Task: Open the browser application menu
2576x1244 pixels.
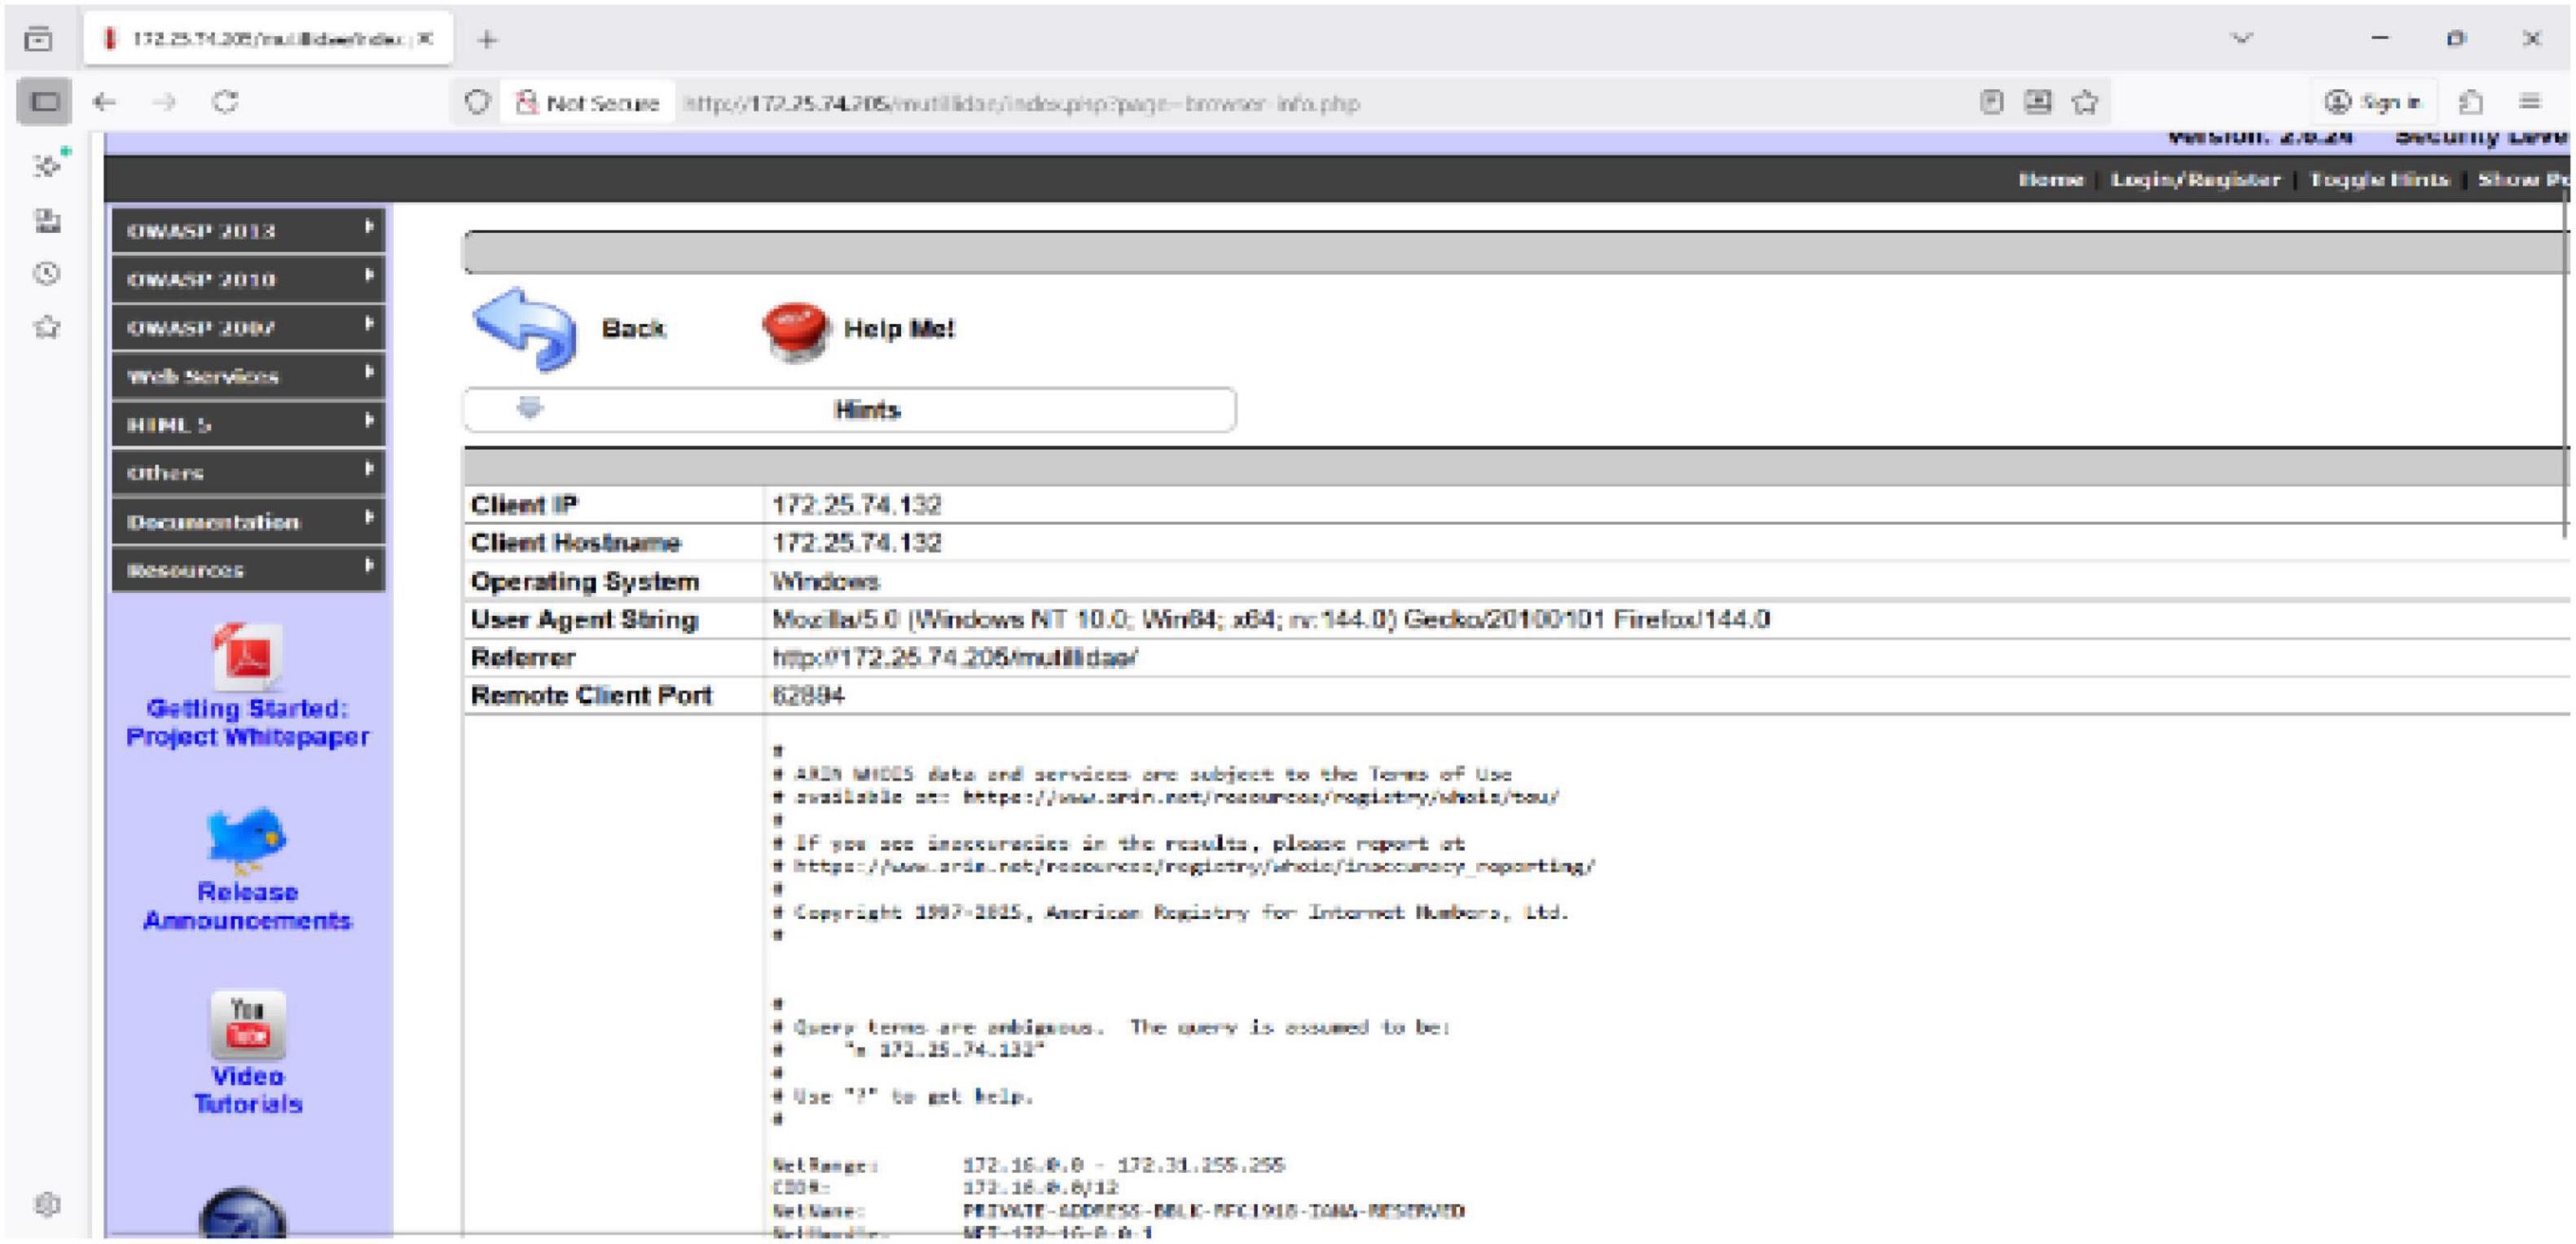Action: pos(2530,102)
